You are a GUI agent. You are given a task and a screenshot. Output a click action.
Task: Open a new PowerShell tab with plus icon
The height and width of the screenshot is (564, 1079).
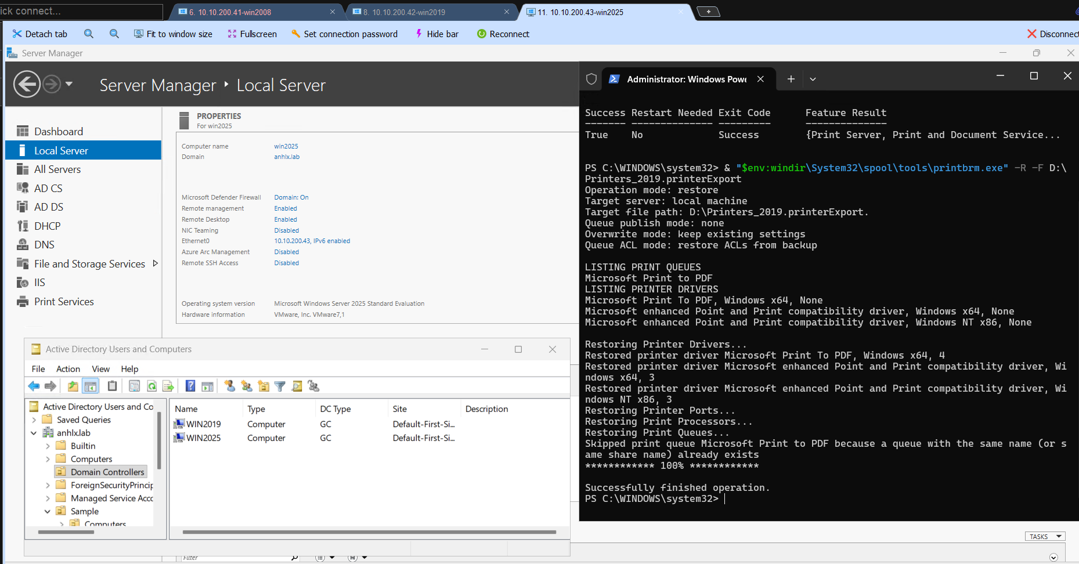[791, 79]
